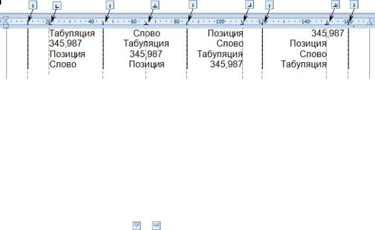
Task: Click Позиция in the right-aligned third column
Action: (x=225, y=33)
